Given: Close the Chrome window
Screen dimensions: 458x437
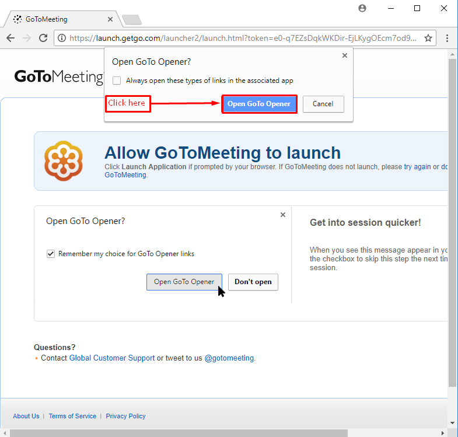Looking at the screenshot, I should (x=444, y=9).
